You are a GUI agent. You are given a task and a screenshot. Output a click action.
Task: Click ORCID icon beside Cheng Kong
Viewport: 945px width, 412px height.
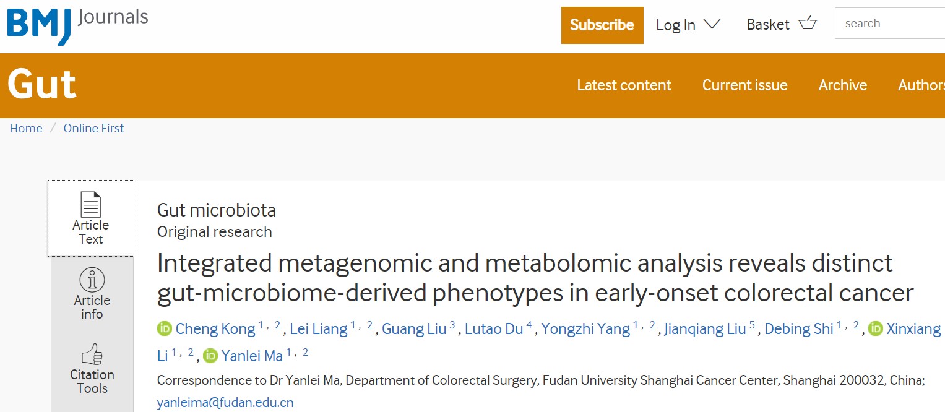click(164, 328)
